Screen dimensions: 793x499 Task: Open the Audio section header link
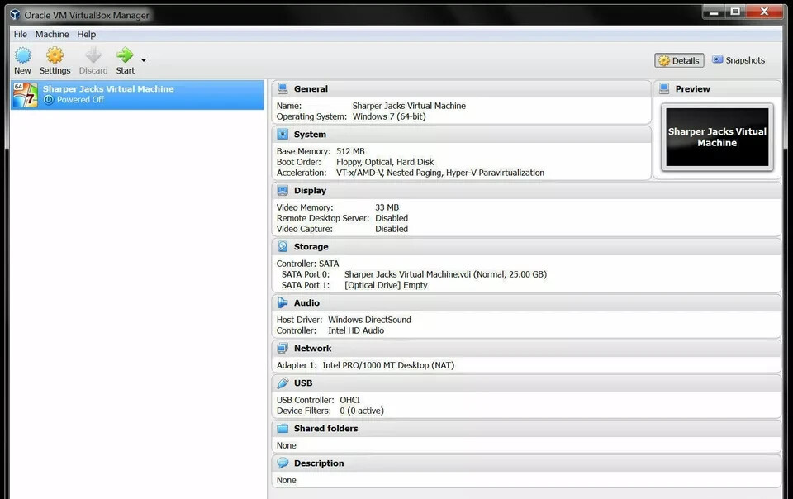tap(306, 302)
